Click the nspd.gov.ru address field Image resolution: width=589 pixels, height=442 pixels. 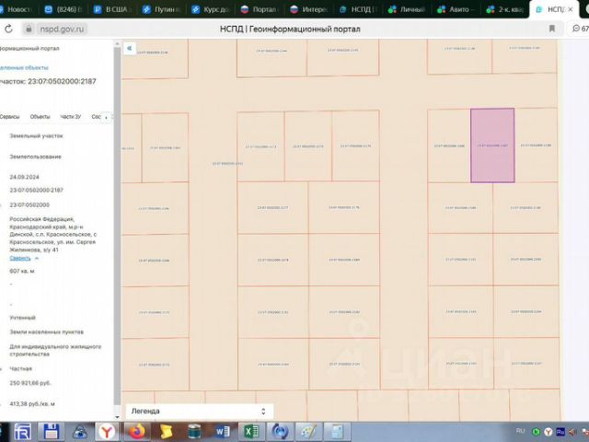(62, 29)
